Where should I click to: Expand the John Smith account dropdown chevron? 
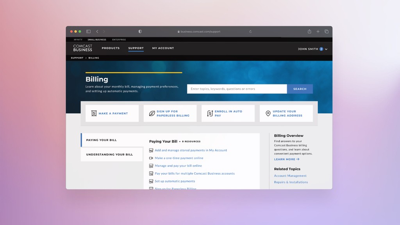326,49
